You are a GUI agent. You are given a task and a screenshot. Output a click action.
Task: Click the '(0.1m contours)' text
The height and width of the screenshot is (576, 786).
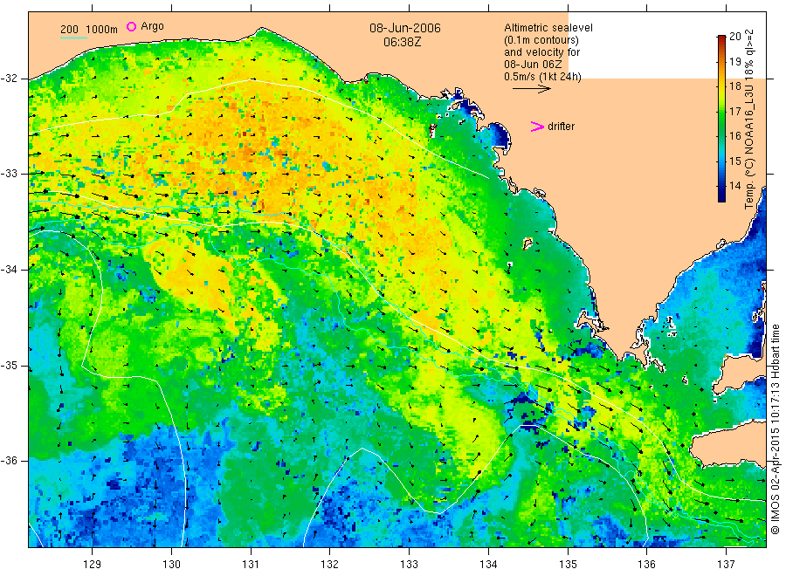pos(541,40)
